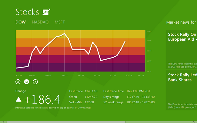Click the 11693 y-axis label

(x=149, y=32)
